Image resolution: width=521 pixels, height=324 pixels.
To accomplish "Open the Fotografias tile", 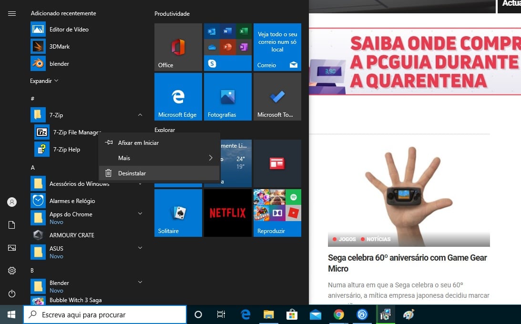I will coord(227,97).
